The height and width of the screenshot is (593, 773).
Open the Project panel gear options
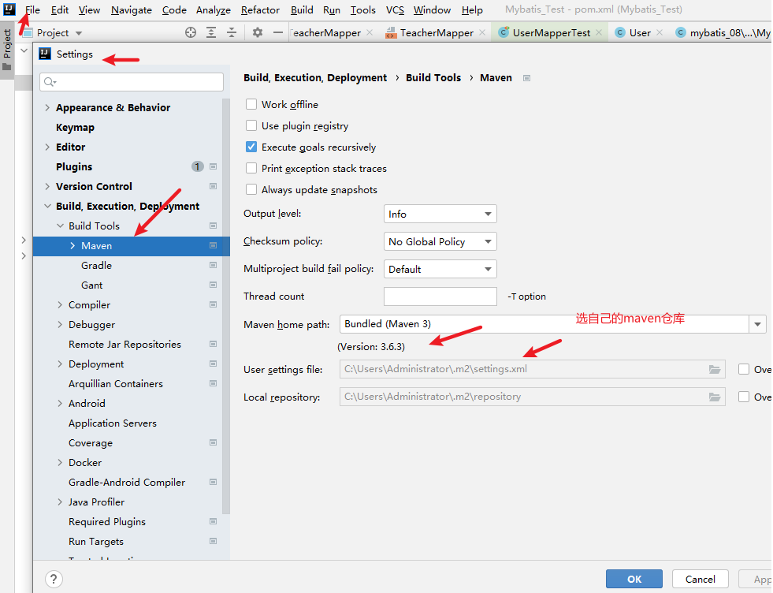258,32
